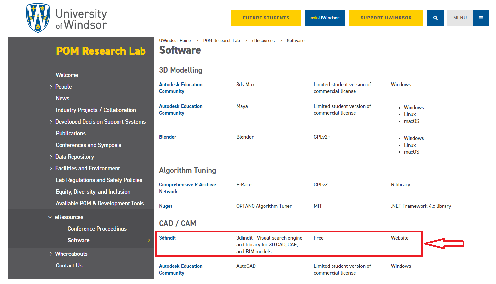Click the .NET Framework 4.x library cell

pyautogui.click(x=421, y=206)
